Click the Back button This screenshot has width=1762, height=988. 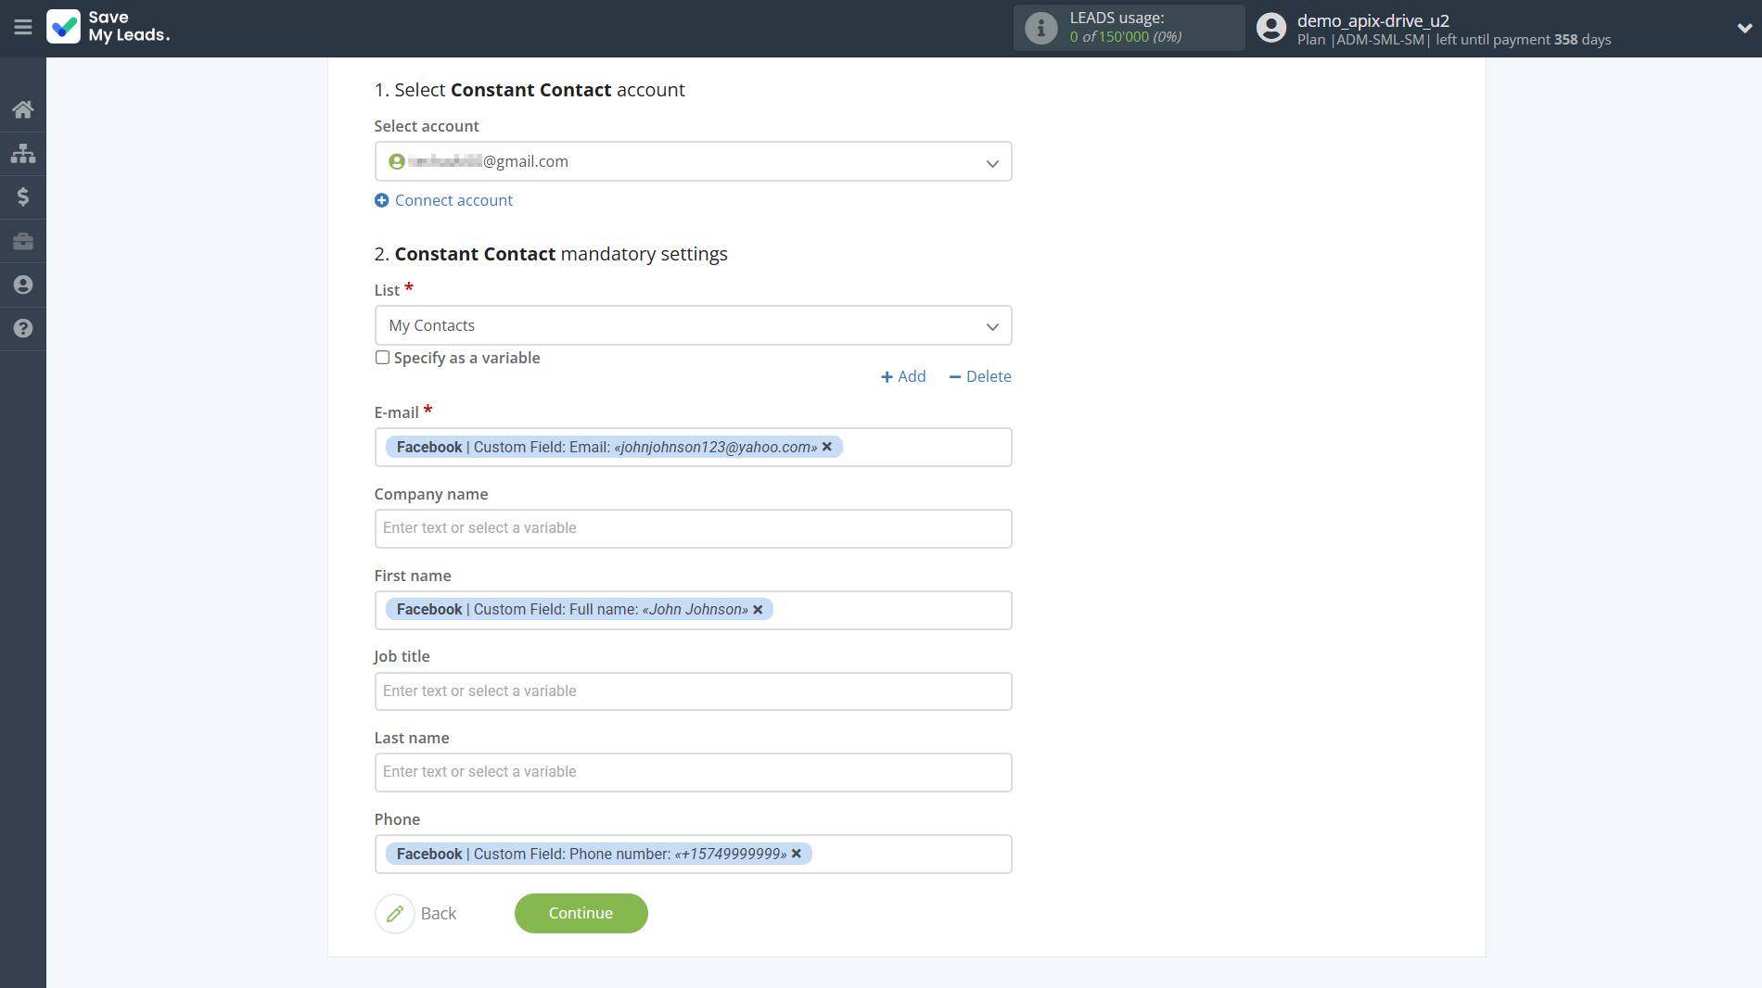click(417, 914)
